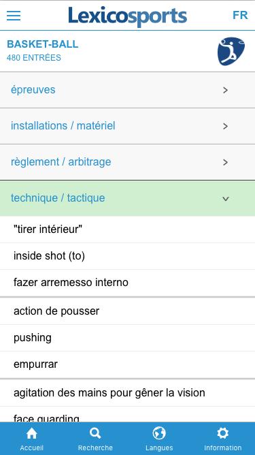Open the action de pousser entry
The width and height of the screenshot is (255, 455).
(x=128, y=311)
